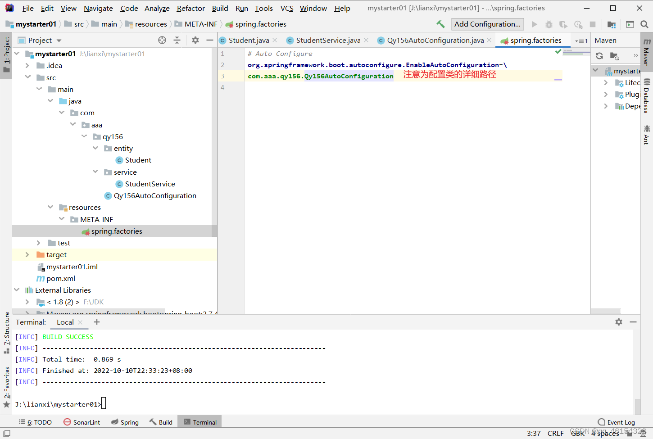
Task: Open the Refactor menu
Action: pyautogui.click(x=190, y=8)
